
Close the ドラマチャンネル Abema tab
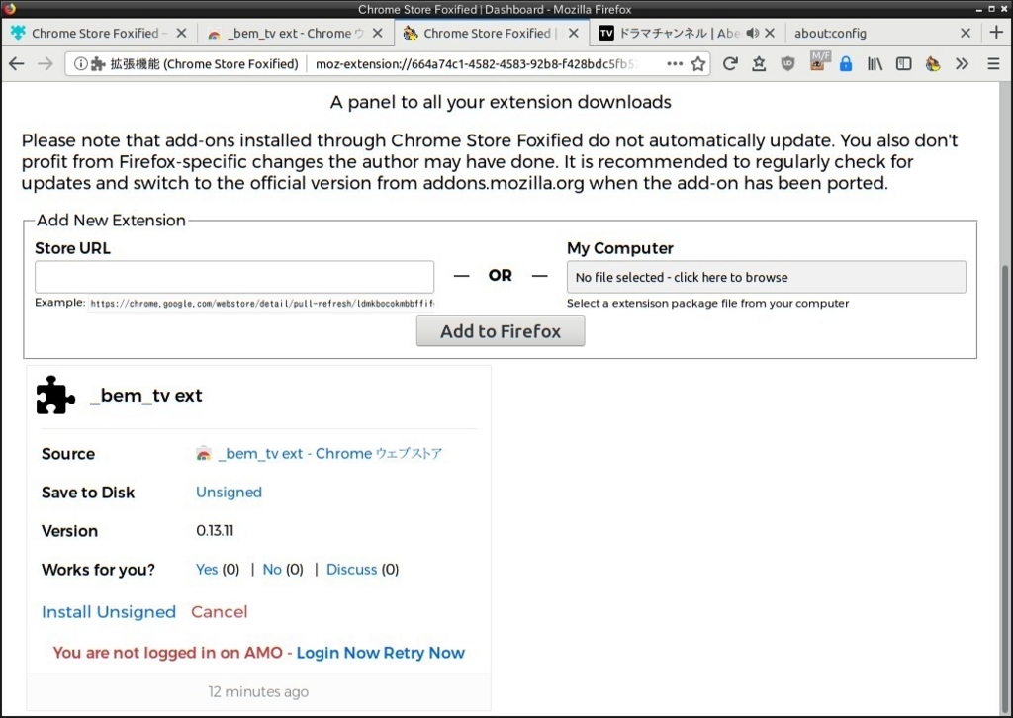point(770,33)
